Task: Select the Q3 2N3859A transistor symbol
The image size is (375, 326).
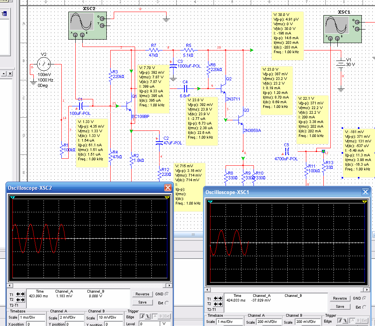Action: click(x=240, y=120)
